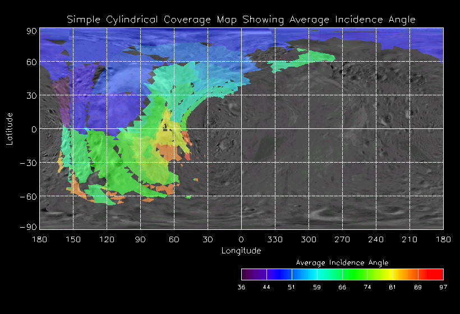Screen dimensions: 460x314
Task: Click the Longitude axis label below the map
Action: click(x=241, y=251)
